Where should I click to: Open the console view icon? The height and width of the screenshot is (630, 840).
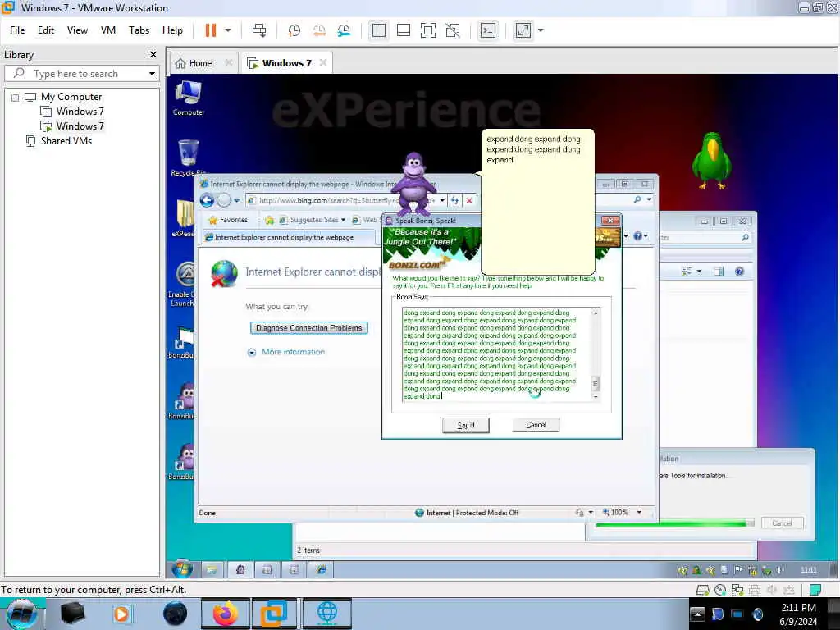click(x=488, y=30)
